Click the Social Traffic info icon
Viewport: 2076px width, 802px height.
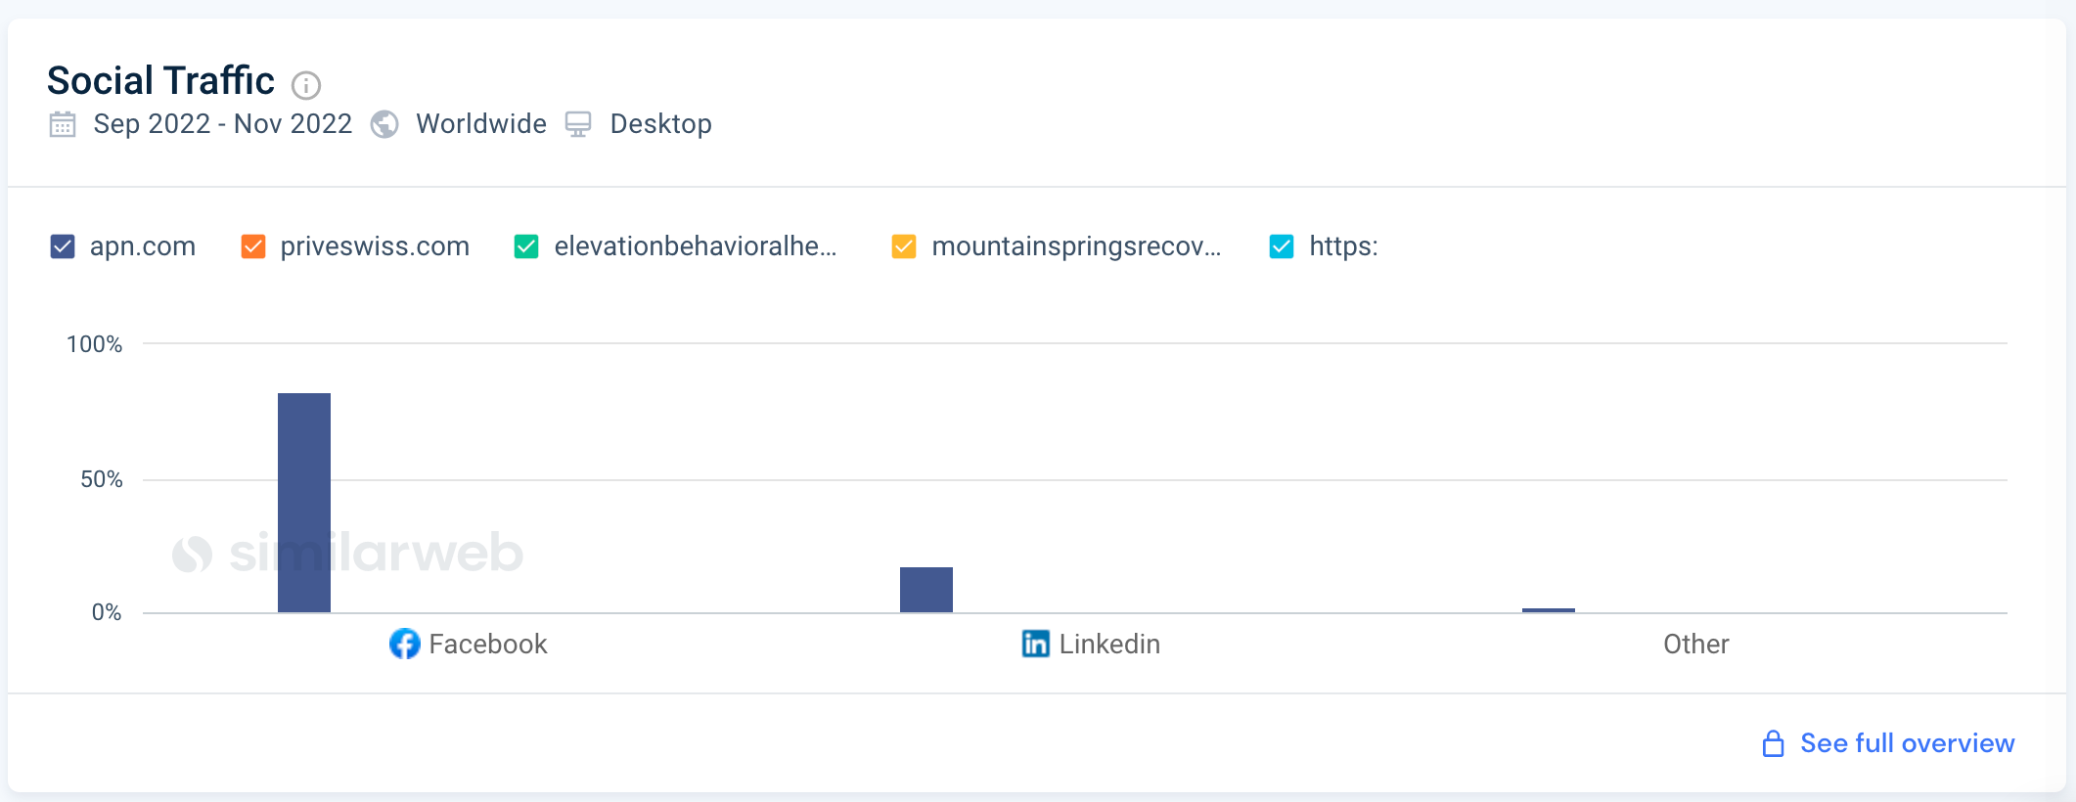(306, 86)
